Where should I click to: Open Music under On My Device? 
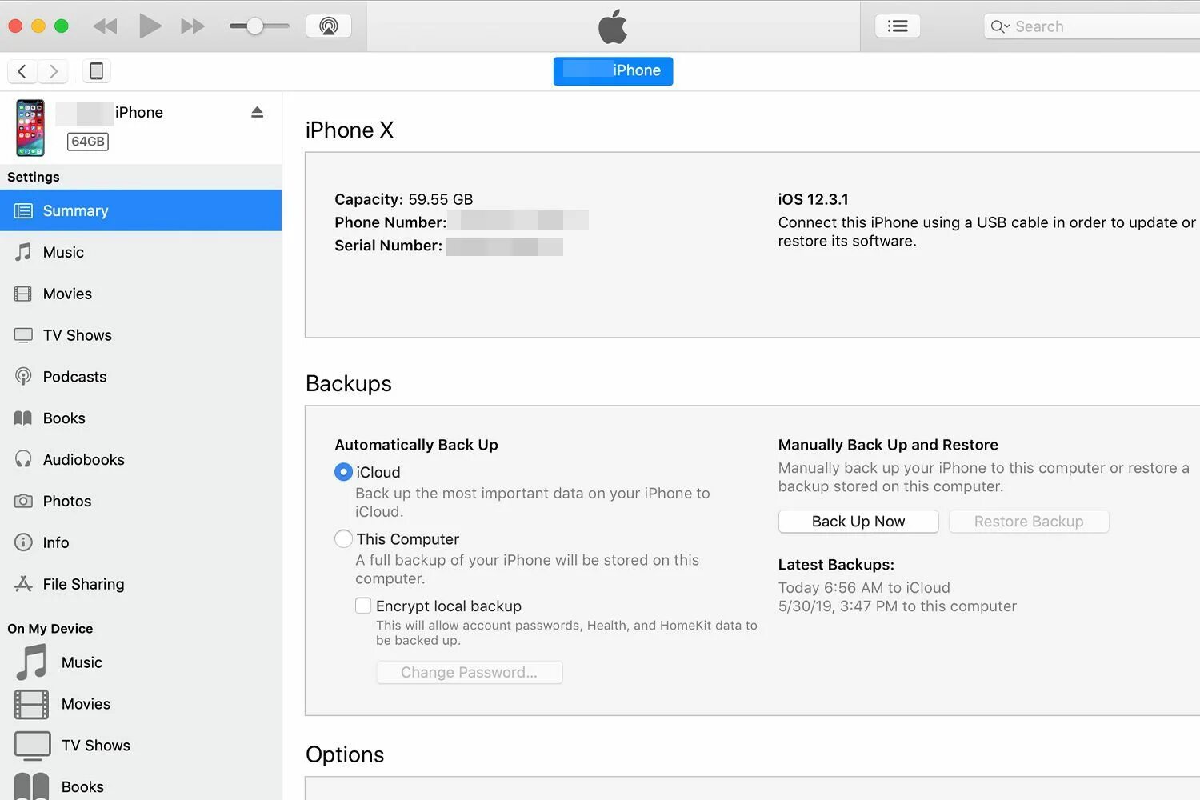point(141,662)
